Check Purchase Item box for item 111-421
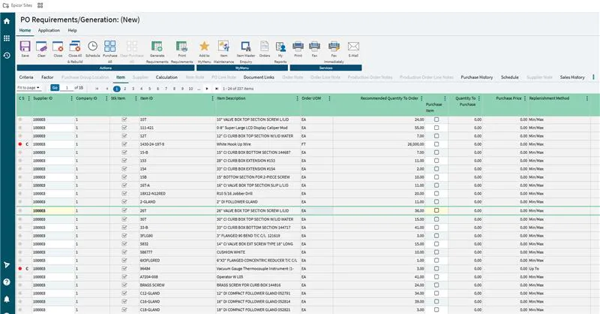The image size is (600, 314). click(x=436, y=128)
